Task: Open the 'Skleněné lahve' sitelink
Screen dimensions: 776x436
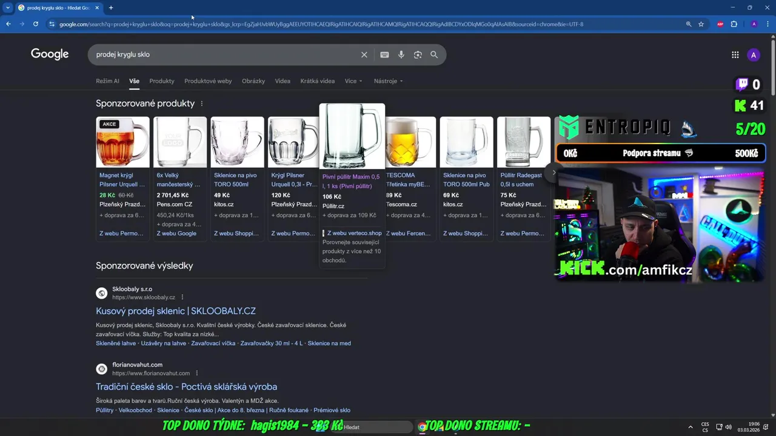Action: pyautogui.click(x=116, y=343)
